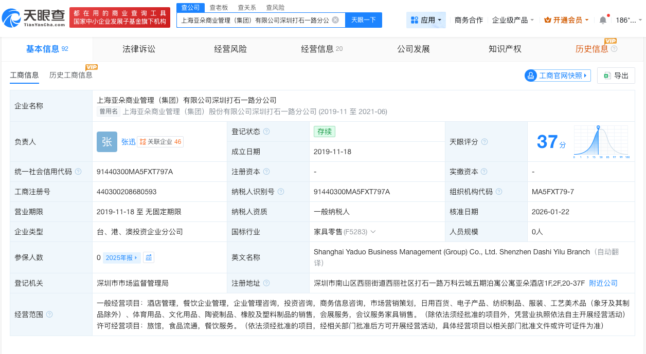646x354 pixels.
Task: Click organization code MA5FXT79-7
Action: [x=553, y=192]
